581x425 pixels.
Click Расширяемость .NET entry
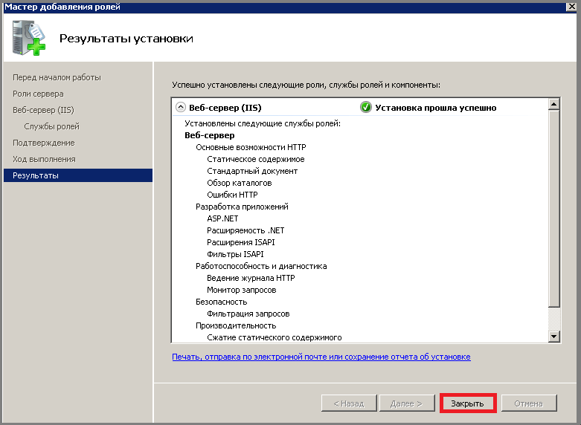[245, 230]
